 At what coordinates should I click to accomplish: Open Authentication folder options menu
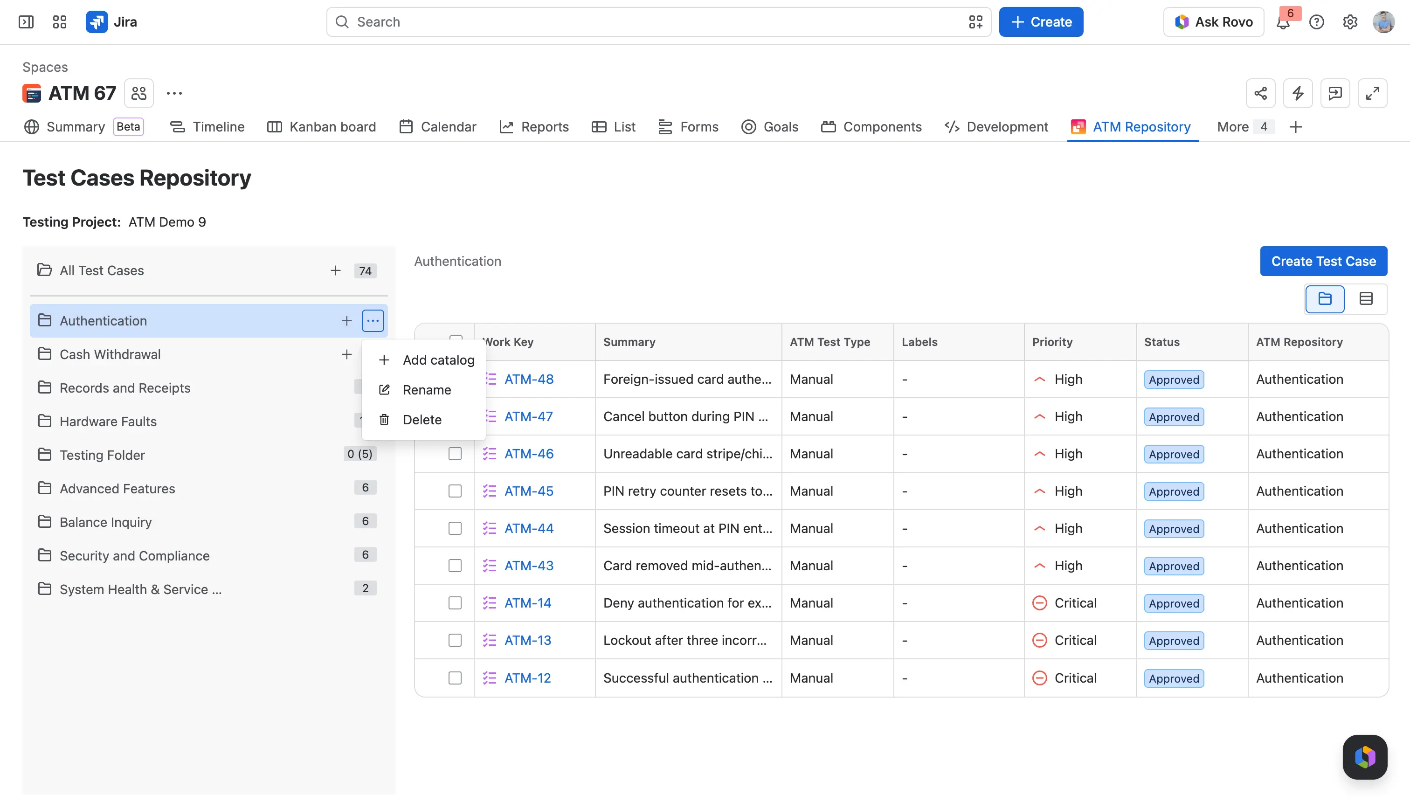tap(373, 321)
